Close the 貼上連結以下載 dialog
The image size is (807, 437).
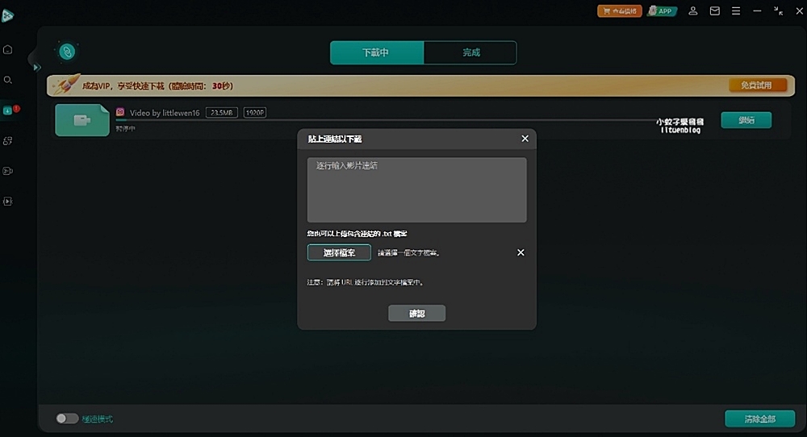click(x=525, y=139)
